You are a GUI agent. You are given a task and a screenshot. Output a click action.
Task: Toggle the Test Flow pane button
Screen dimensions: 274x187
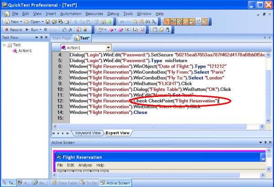pos(167,21)
